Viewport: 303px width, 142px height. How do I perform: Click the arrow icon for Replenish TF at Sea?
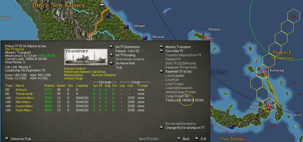[x=162, y=71]
